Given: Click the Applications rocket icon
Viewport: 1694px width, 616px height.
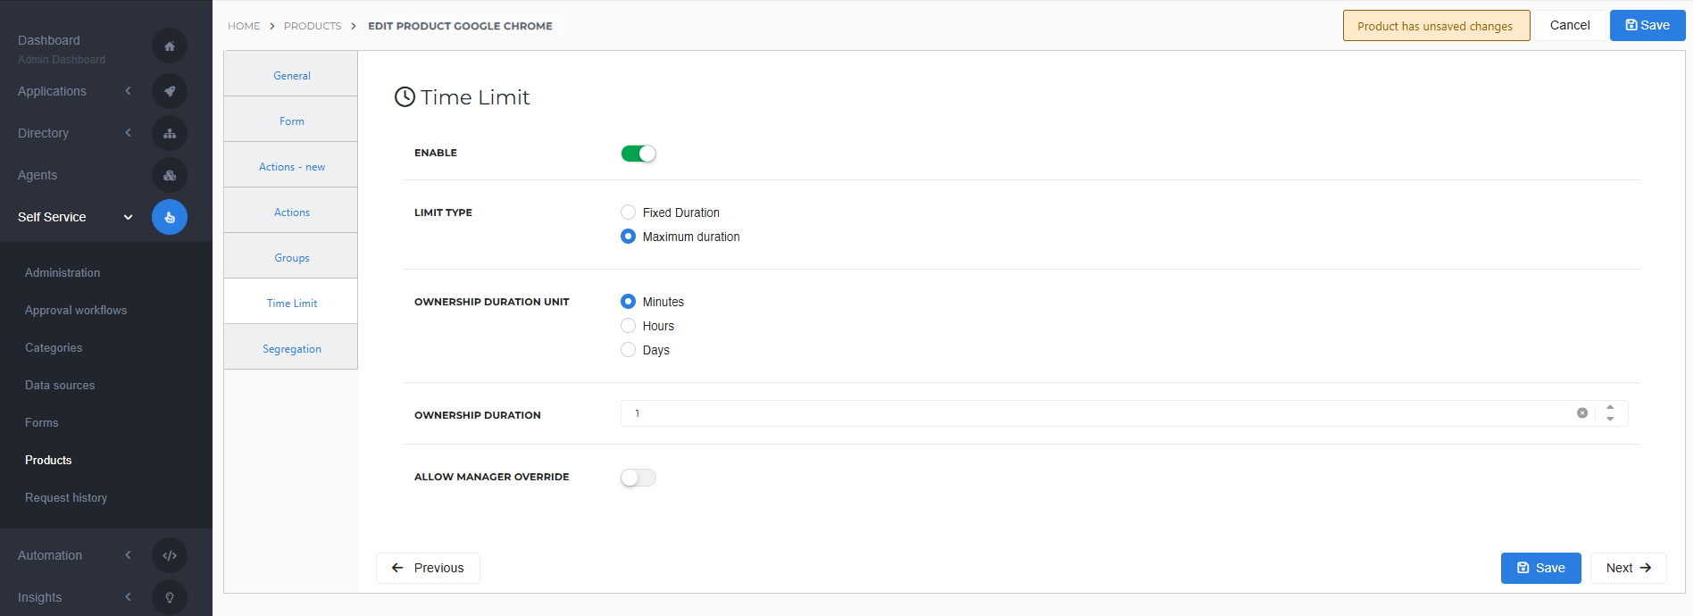Looking at the screenshot, I should 170,91.
